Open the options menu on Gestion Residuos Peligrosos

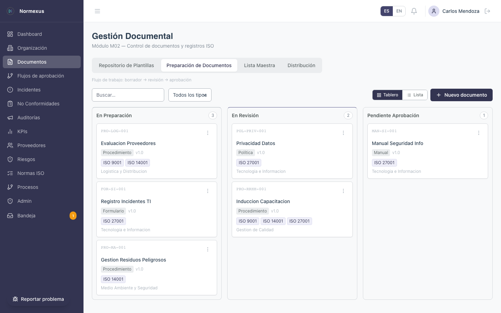208,249
